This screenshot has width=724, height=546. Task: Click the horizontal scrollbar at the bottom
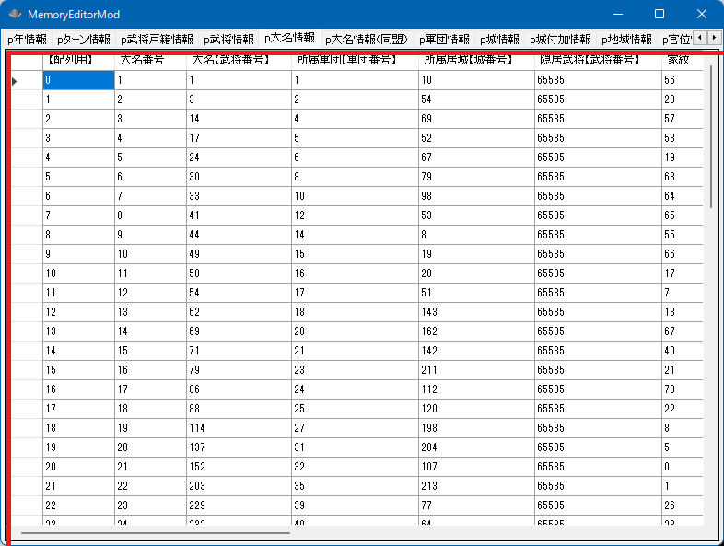(x=155, y=532)
